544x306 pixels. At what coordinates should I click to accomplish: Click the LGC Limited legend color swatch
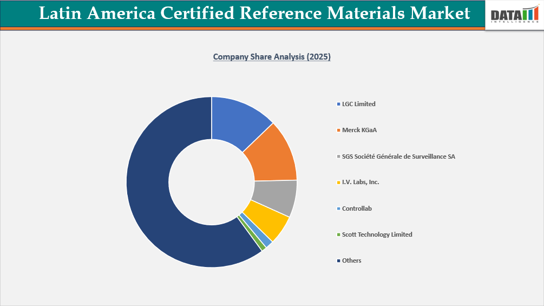339,104
